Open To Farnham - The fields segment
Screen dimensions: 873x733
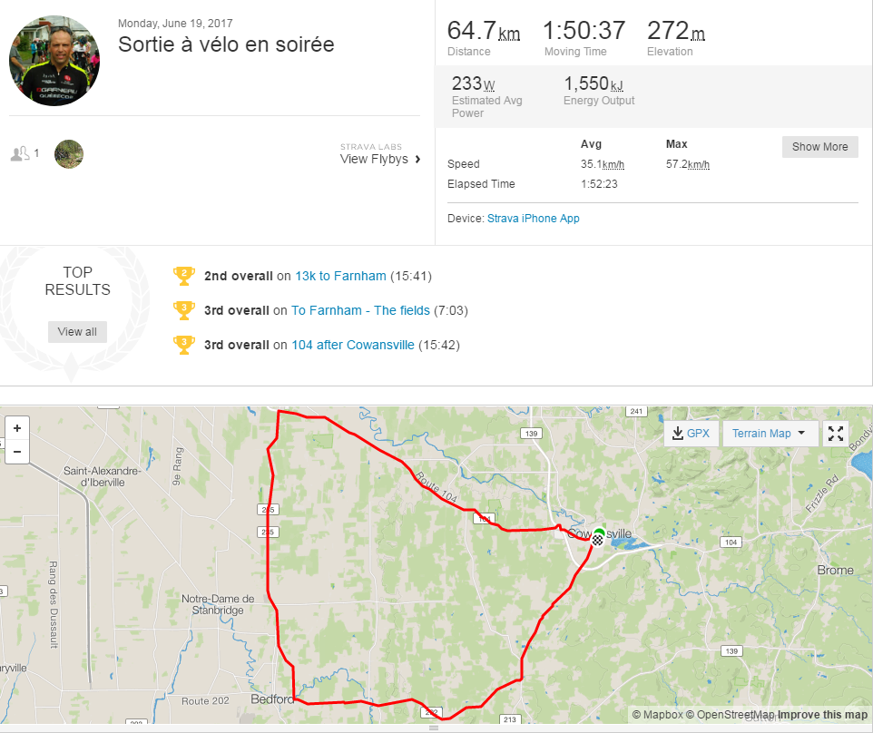(361, 310)
